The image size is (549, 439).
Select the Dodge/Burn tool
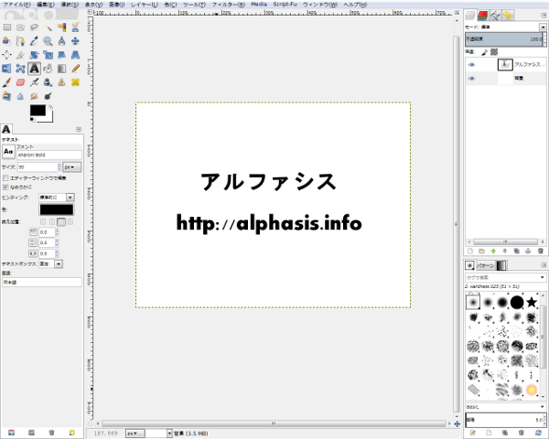pos(48,96)
